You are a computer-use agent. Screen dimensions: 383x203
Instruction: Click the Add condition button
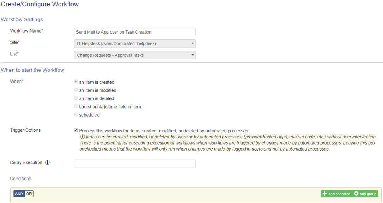336,194
